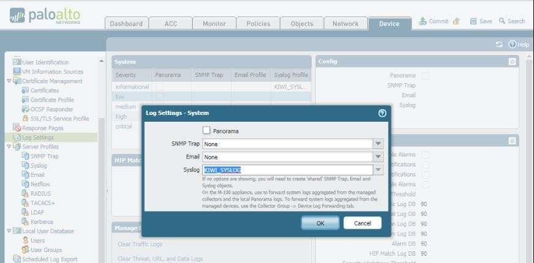534x263 pixels.
Task: Toggle the Panorama checkbox in the Config panel
Action: click(x=425, y=75)
